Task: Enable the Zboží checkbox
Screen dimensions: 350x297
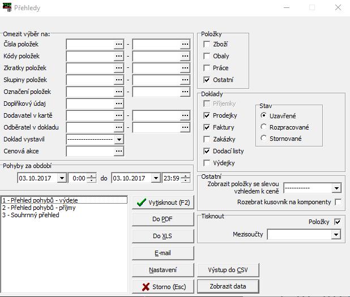Action: click(207, 44)
